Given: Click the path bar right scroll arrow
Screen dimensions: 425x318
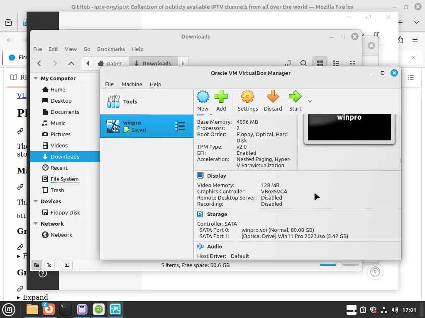Looking at the screenshot, I should 183,63.
